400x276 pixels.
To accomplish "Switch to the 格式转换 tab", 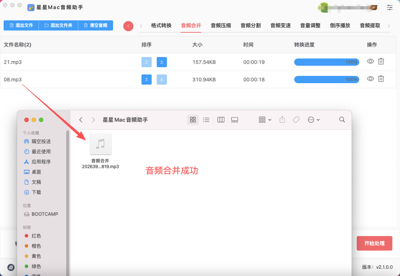I will click(161, 25).
